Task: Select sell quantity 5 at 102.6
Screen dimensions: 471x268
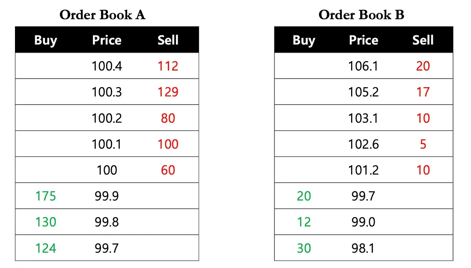Action: click(x=423, y=144)
